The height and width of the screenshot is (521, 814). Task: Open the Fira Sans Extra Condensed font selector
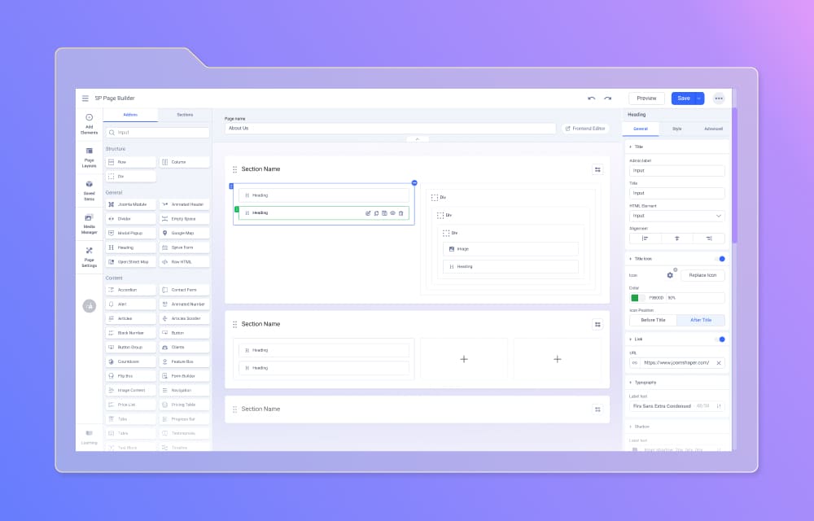(677, 405)
